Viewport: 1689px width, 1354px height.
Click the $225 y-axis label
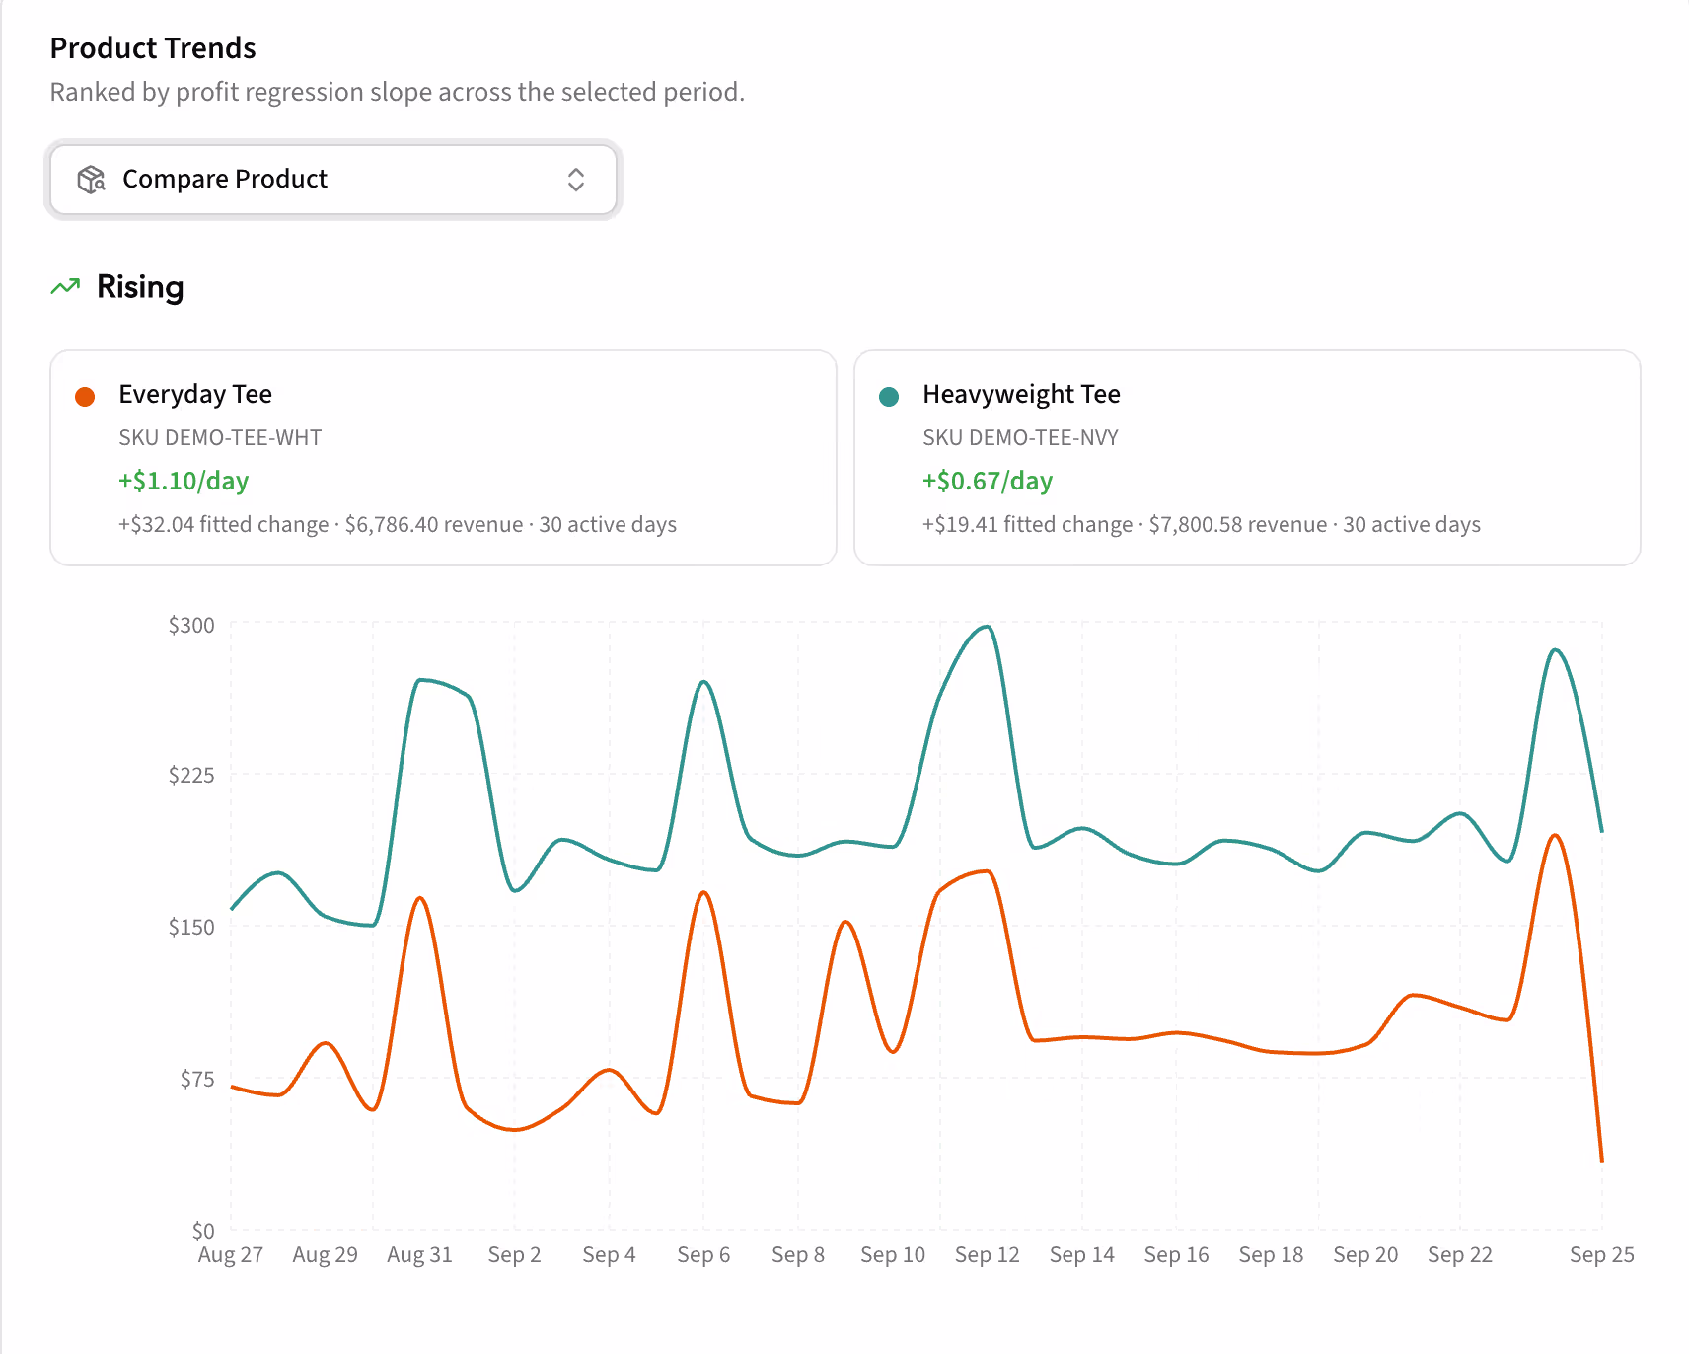coord(191,776)
